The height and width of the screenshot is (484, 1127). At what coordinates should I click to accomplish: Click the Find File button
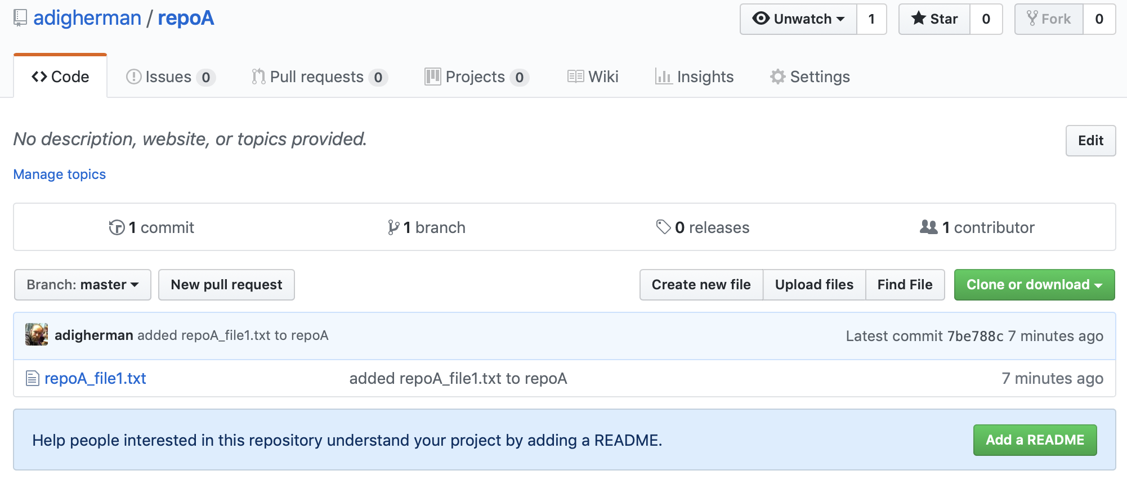click(x=905, y=285)
